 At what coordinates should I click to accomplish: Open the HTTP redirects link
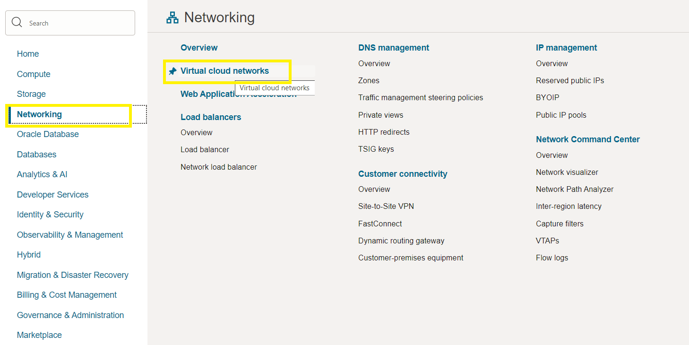384,132
